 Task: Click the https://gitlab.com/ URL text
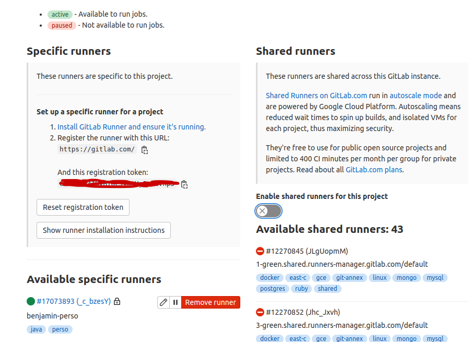(x=97, y=149)
